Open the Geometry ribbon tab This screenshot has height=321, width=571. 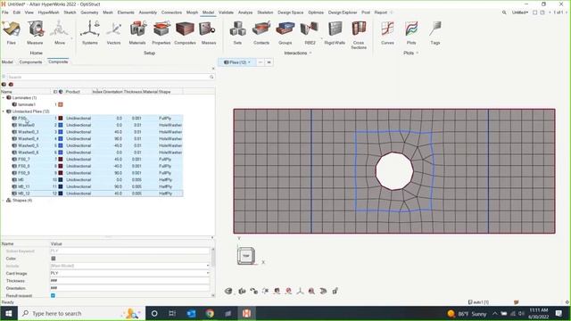89,12
